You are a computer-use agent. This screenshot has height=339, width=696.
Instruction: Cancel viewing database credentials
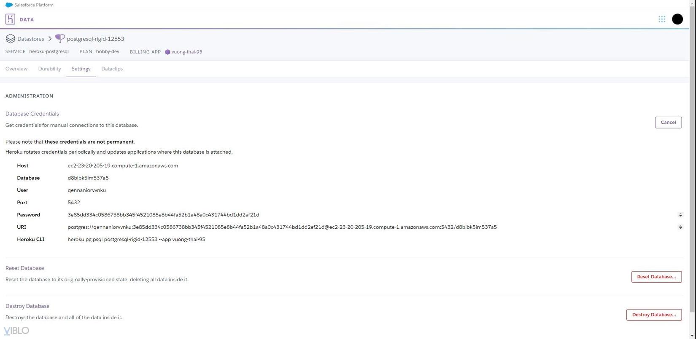click(668, 123)
